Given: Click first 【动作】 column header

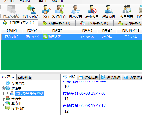Looking at the screenshot, I should [x=12, y=31].
